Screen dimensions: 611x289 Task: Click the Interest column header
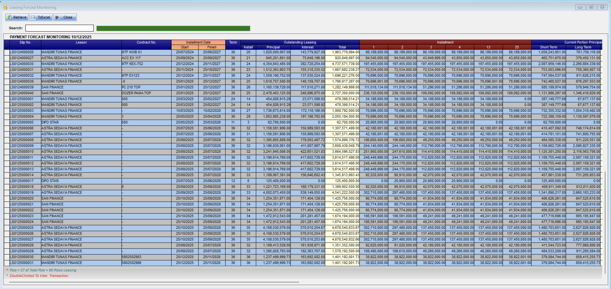[x=308, y=47]
